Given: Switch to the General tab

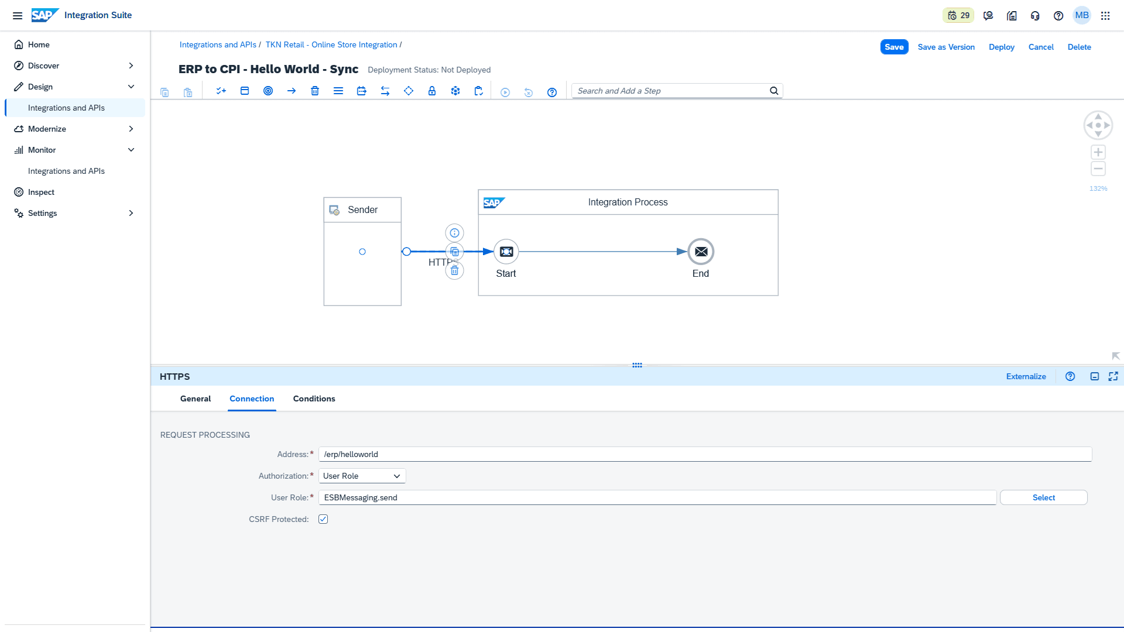Looking at the screenshot, I should pyautogui.click(x=196, y=399).
